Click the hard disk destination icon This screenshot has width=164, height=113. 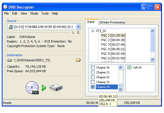(56, 88)
